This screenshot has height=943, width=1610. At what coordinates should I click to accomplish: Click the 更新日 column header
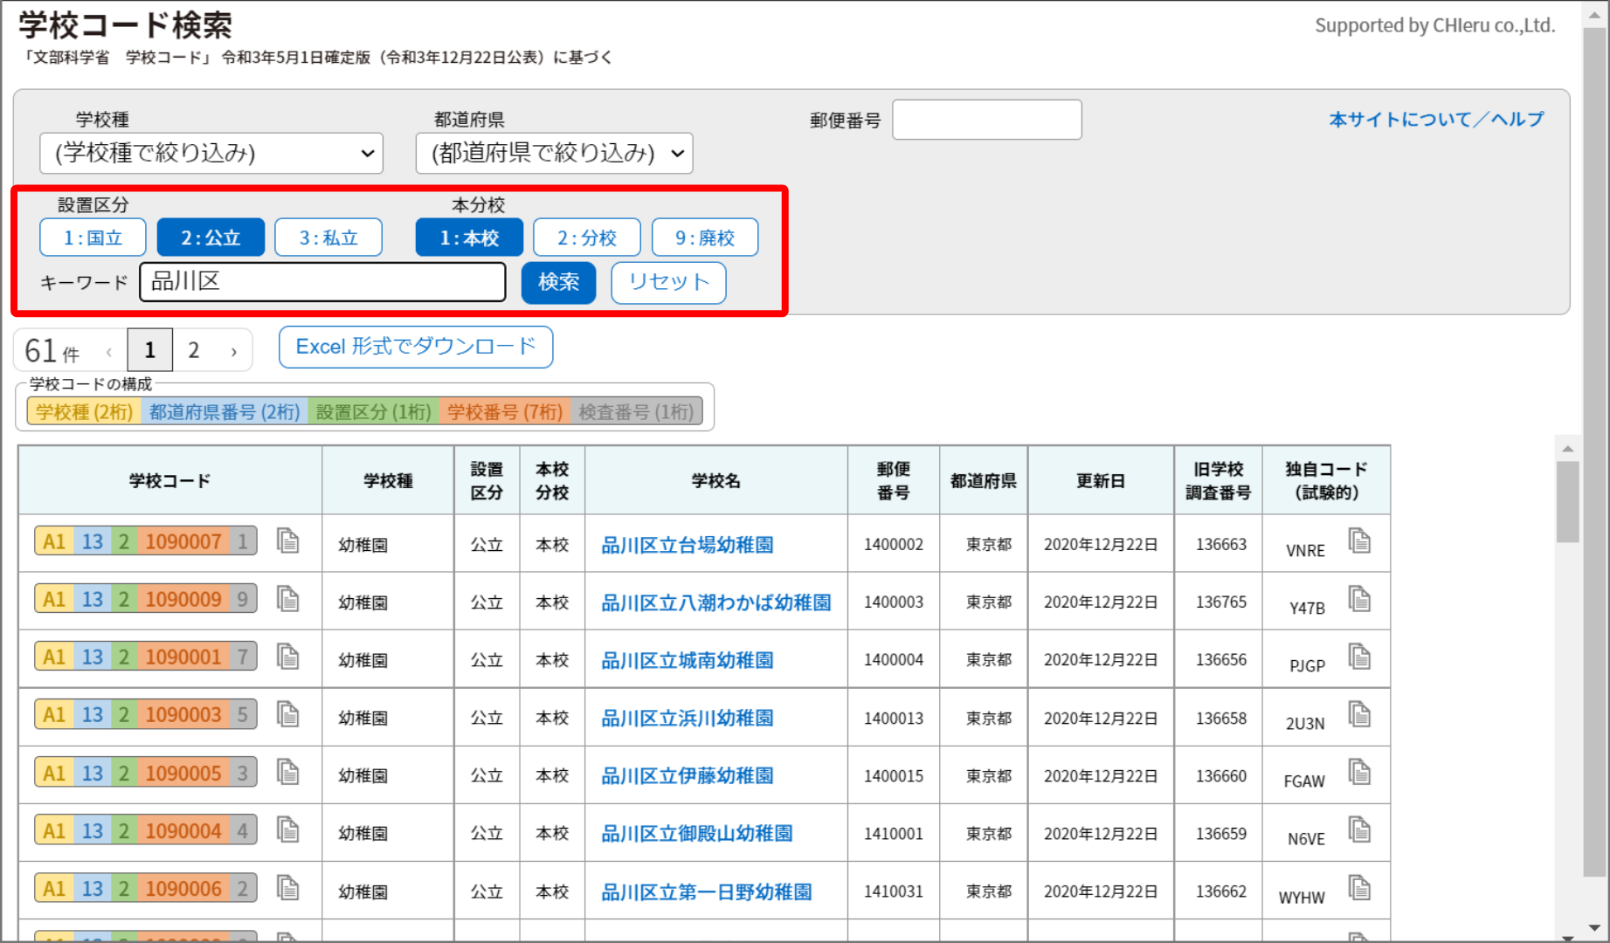coord(1101,480)
